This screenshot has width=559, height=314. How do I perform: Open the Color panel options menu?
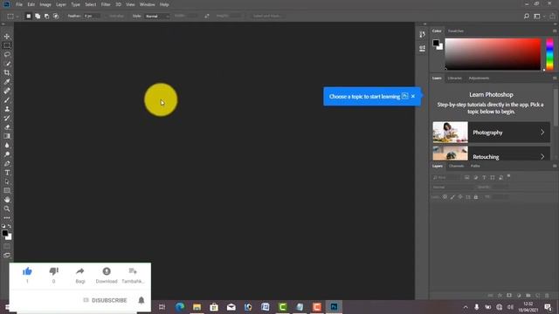[555, 31]
